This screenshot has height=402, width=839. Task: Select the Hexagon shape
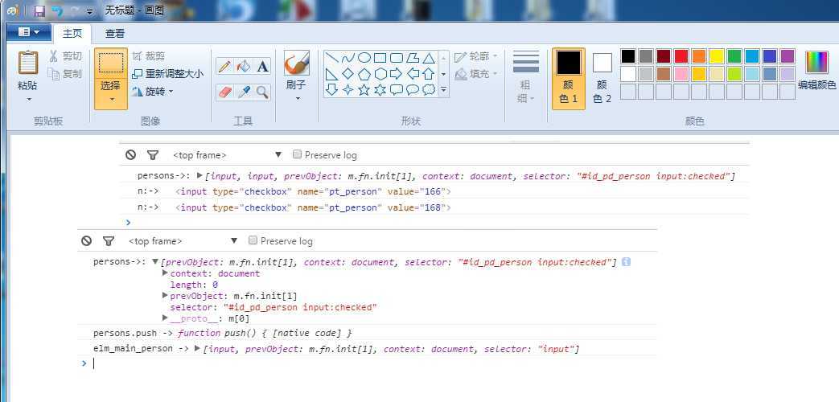(x=380, y=74)
